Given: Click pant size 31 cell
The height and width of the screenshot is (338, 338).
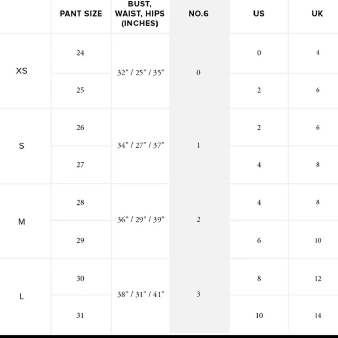Looking at the screenshot, I should (80, 316).
